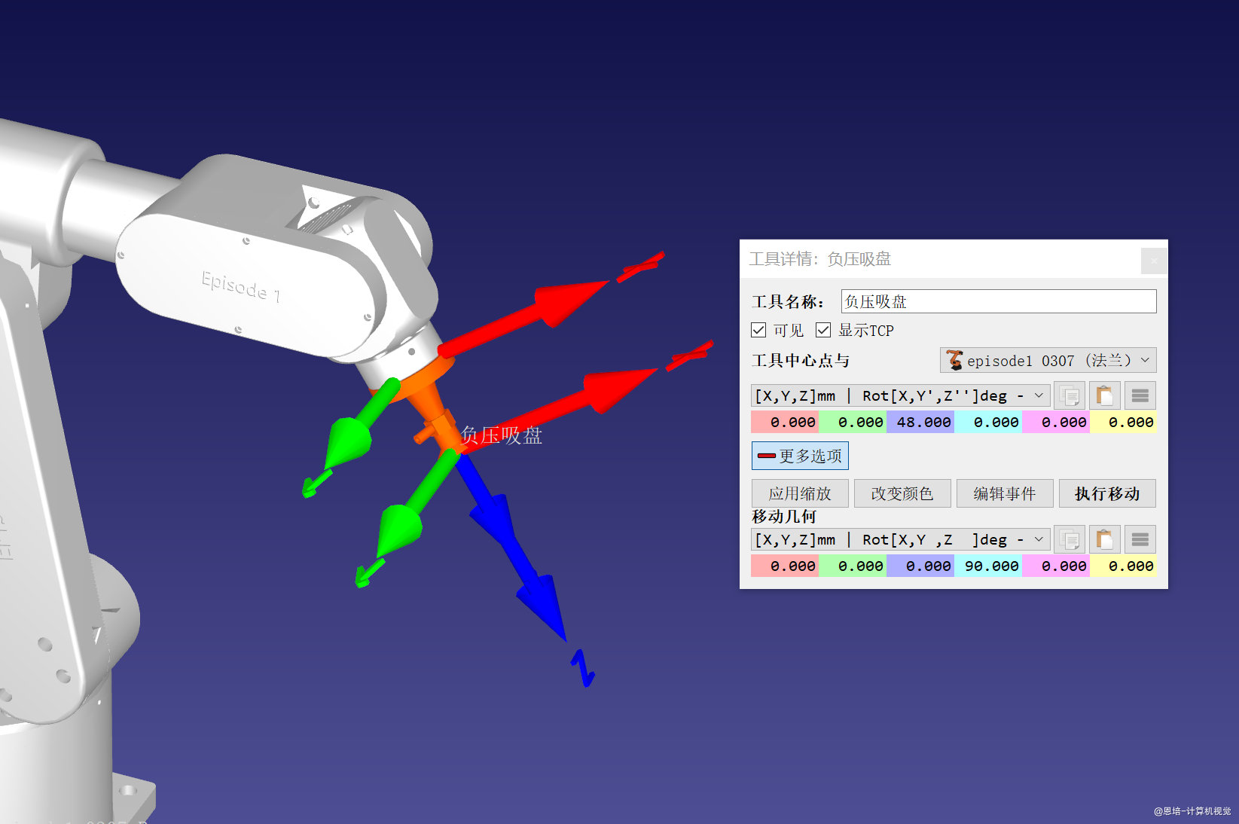Screen dimensions: 1239x824
Task: Click paste clipboard icon in 移动几何 row
Action: click(x=1105, y=539)
